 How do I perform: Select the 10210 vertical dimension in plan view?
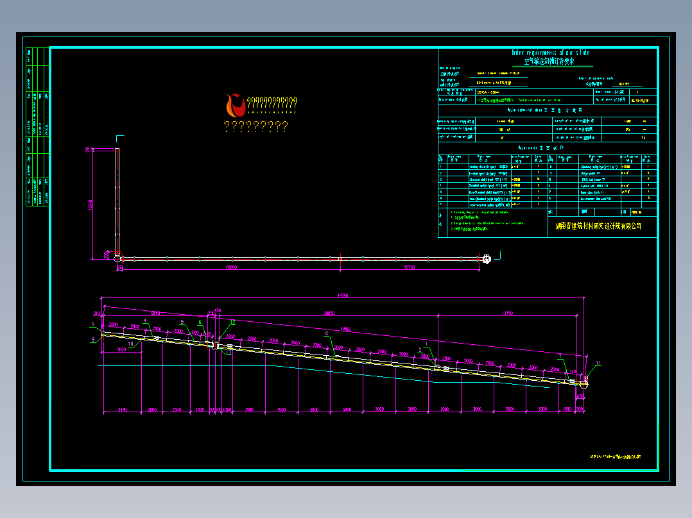click(90, 205)
